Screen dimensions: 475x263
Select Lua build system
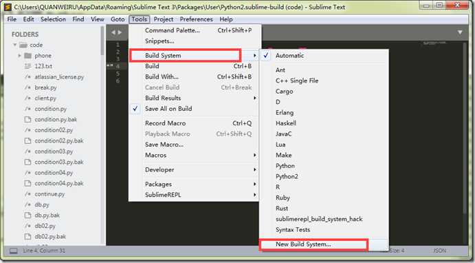[x=324, y=145]
